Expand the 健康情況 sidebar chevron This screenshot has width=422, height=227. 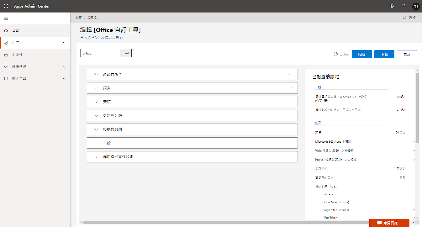click(x=64, y=67)
